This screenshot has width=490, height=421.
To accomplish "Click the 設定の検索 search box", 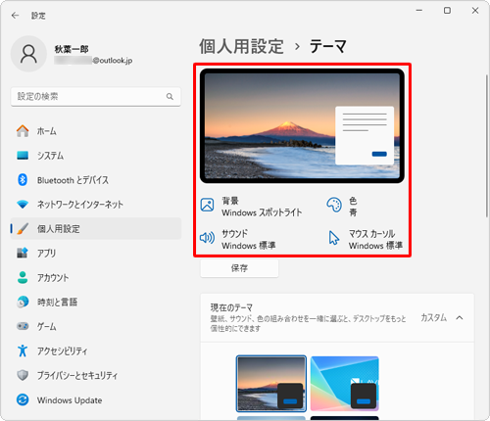I will 96,97.
